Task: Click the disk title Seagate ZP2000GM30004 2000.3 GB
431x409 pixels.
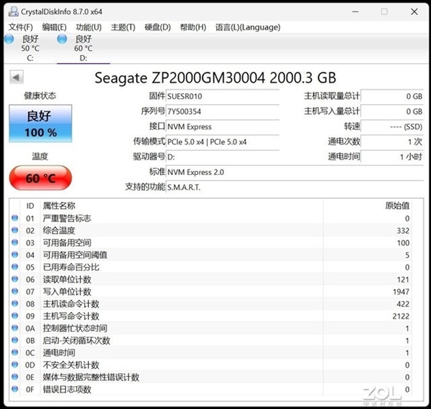Action: (215, 77)
